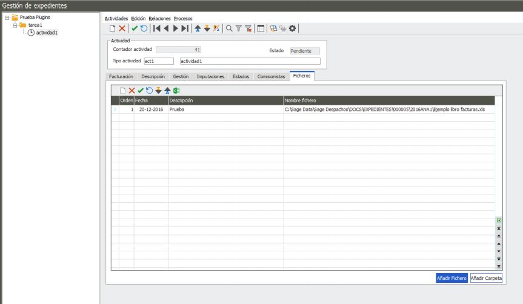Confirm changes with Ficheros toolbar green checkmark
This screenshot has height=304, width=523.
(x=141, y=91)
